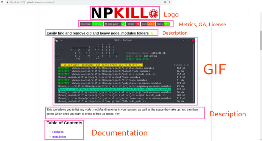Screen dimensions: 262x141
Task: Click "space saved: 699.00 mb" in terminal
Action: (141, 56)
